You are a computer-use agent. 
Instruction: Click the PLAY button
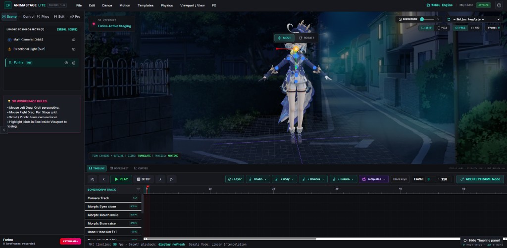121,179
